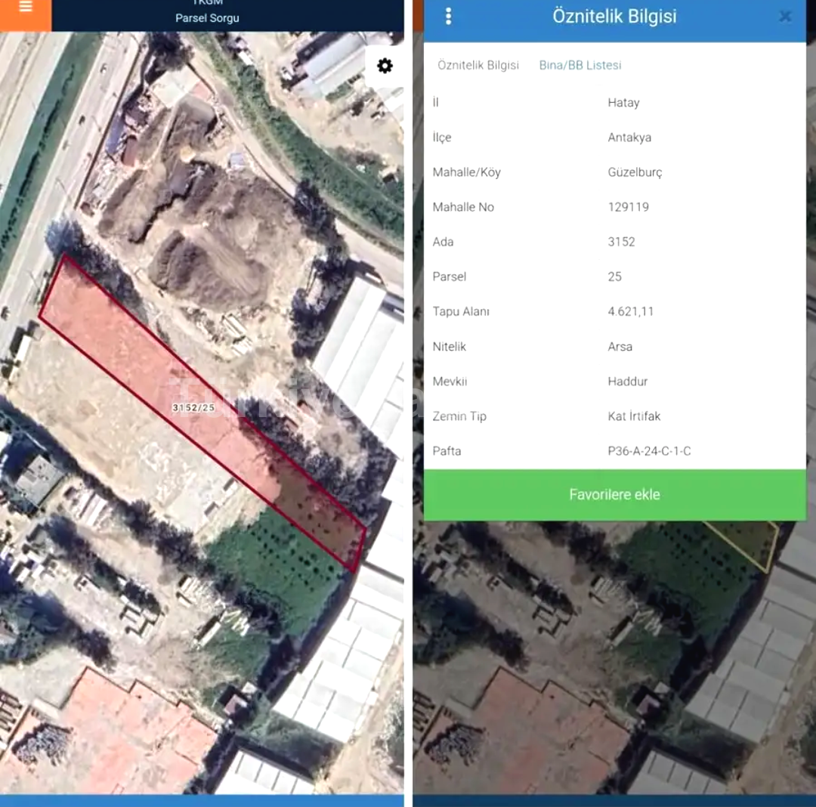Click the Parsel Sorgu header title
816x807 pixels.
[x=207, y=17]
